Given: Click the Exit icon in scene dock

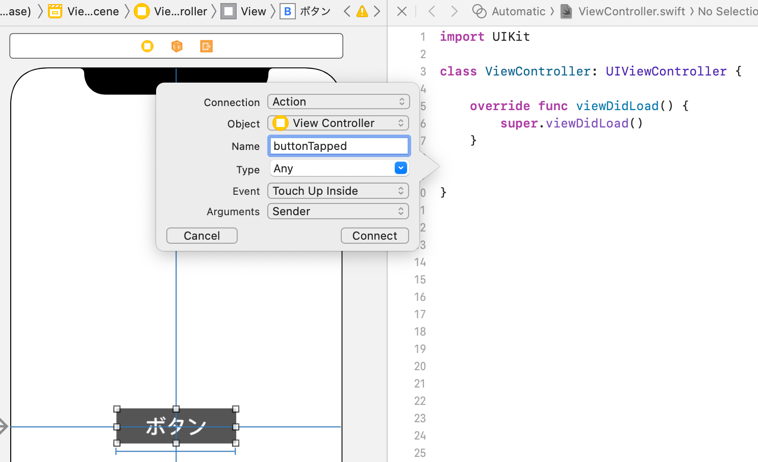Looking at the screenshot, I should pos(206,46).
